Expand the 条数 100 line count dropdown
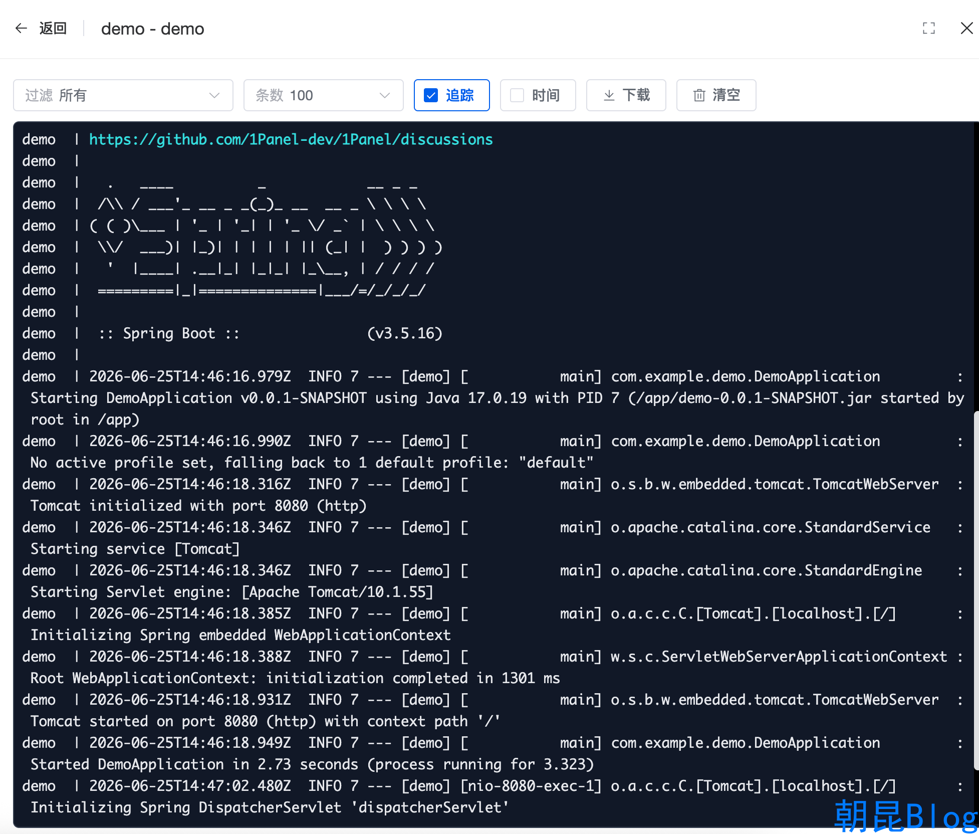The image size is (979, 834). click(x=324, y=95)
